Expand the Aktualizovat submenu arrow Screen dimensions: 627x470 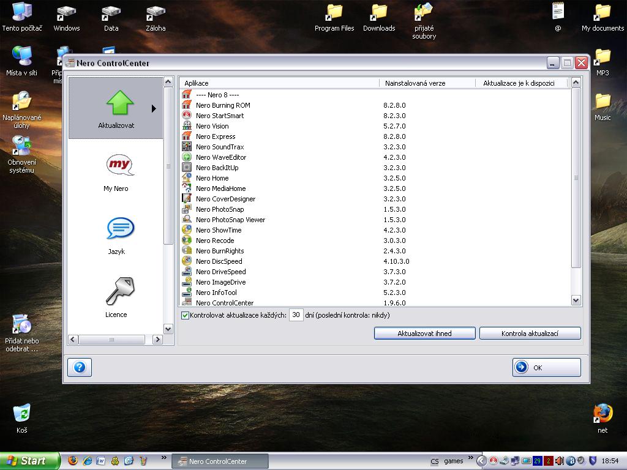pos(154,109)
